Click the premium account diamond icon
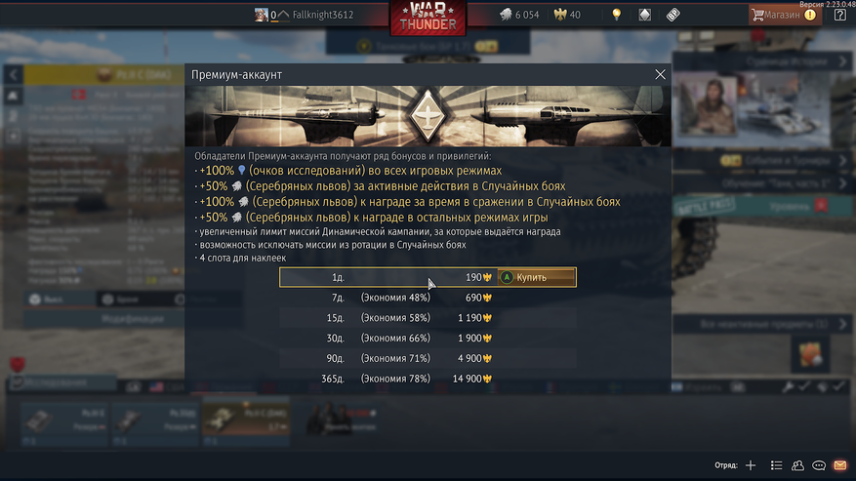The height and width of the screenshot is (481, 856). pyautogui.click(x=645, y=15)
